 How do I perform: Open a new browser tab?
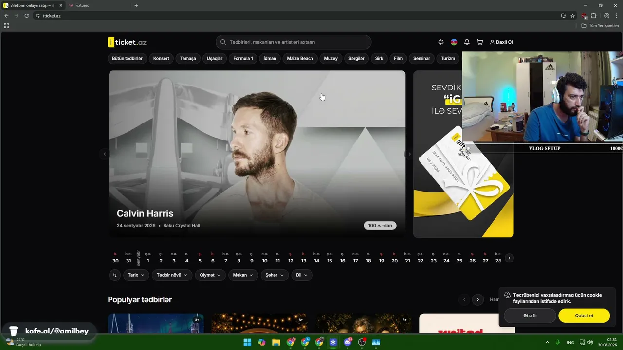pos(136,5)
